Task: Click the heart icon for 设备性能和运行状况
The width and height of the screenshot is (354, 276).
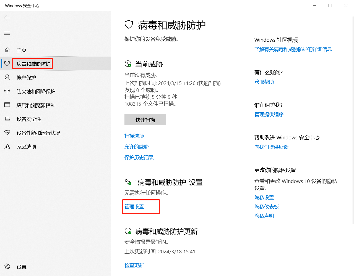Action: click(7, 133)
